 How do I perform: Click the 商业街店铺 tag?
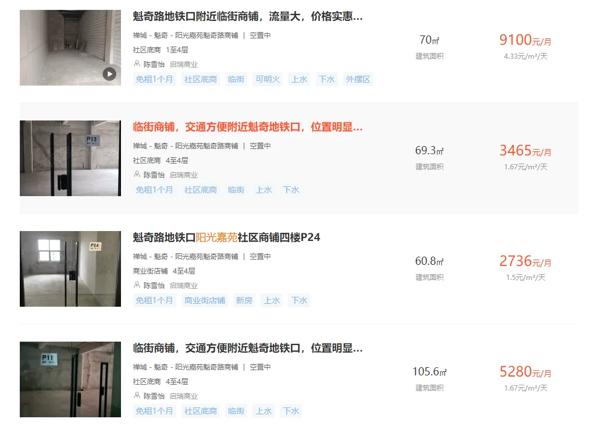[x=205, y=300]
